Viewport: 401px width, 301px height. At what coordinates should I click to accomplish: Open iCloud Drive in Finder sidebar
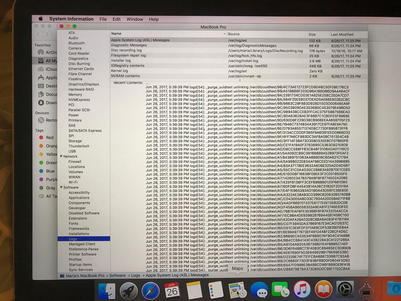(x=47, y=69)
